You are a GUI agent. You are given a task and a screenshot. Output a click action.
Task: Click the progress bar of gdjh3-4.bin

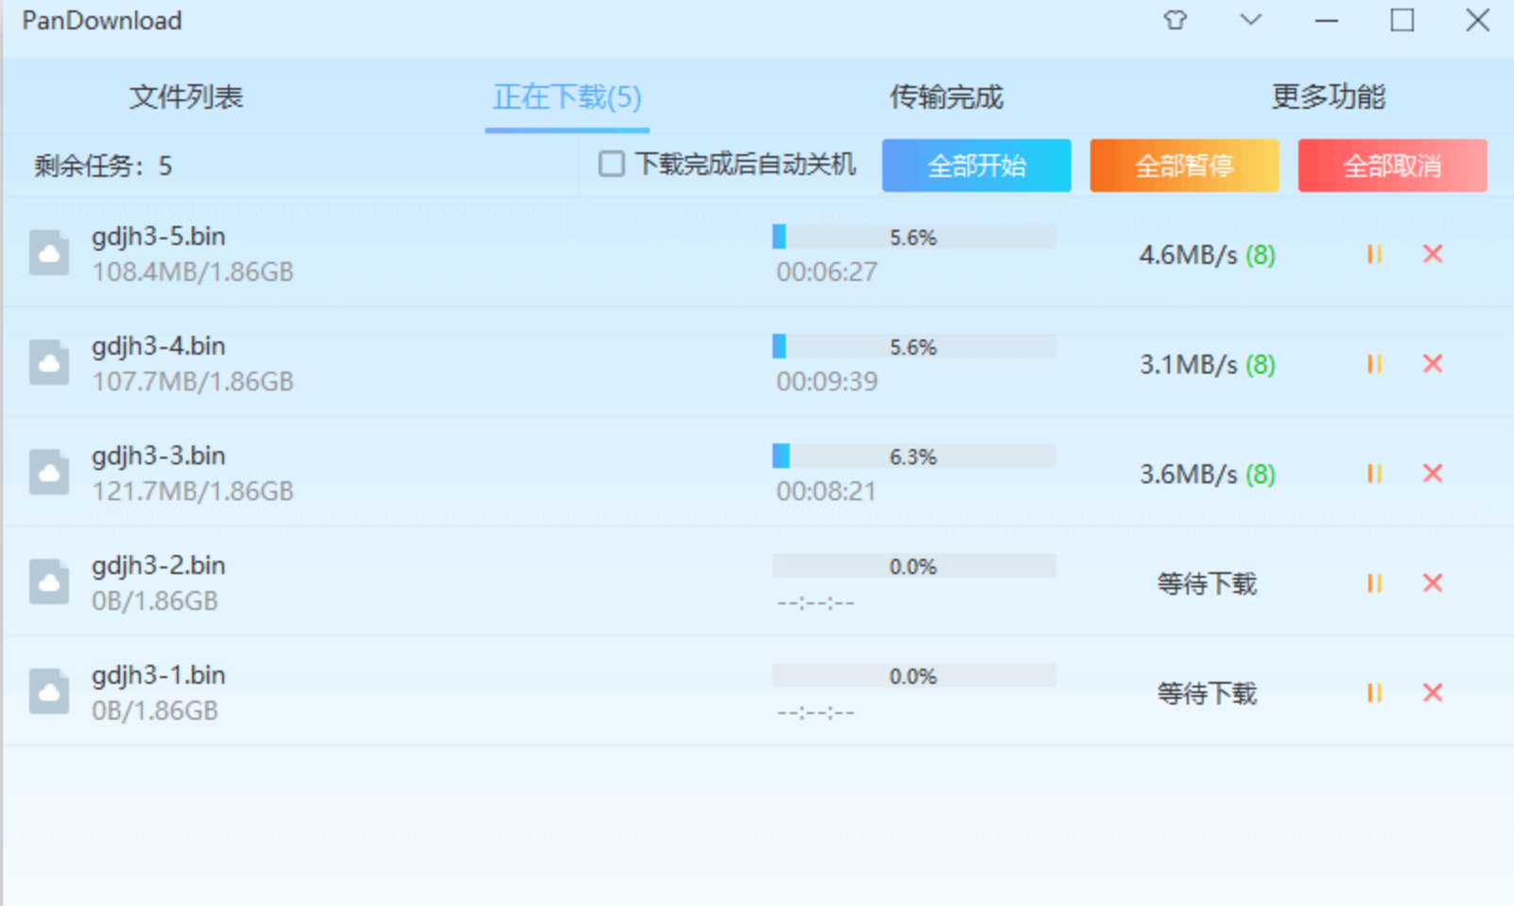click(914, 346)
